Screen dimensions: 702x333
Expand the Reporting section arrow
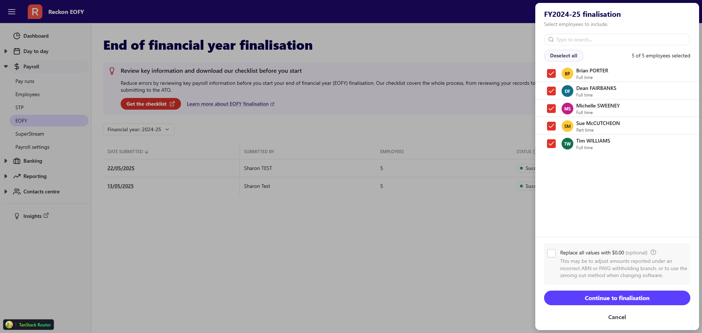click(x=5, y=176)
